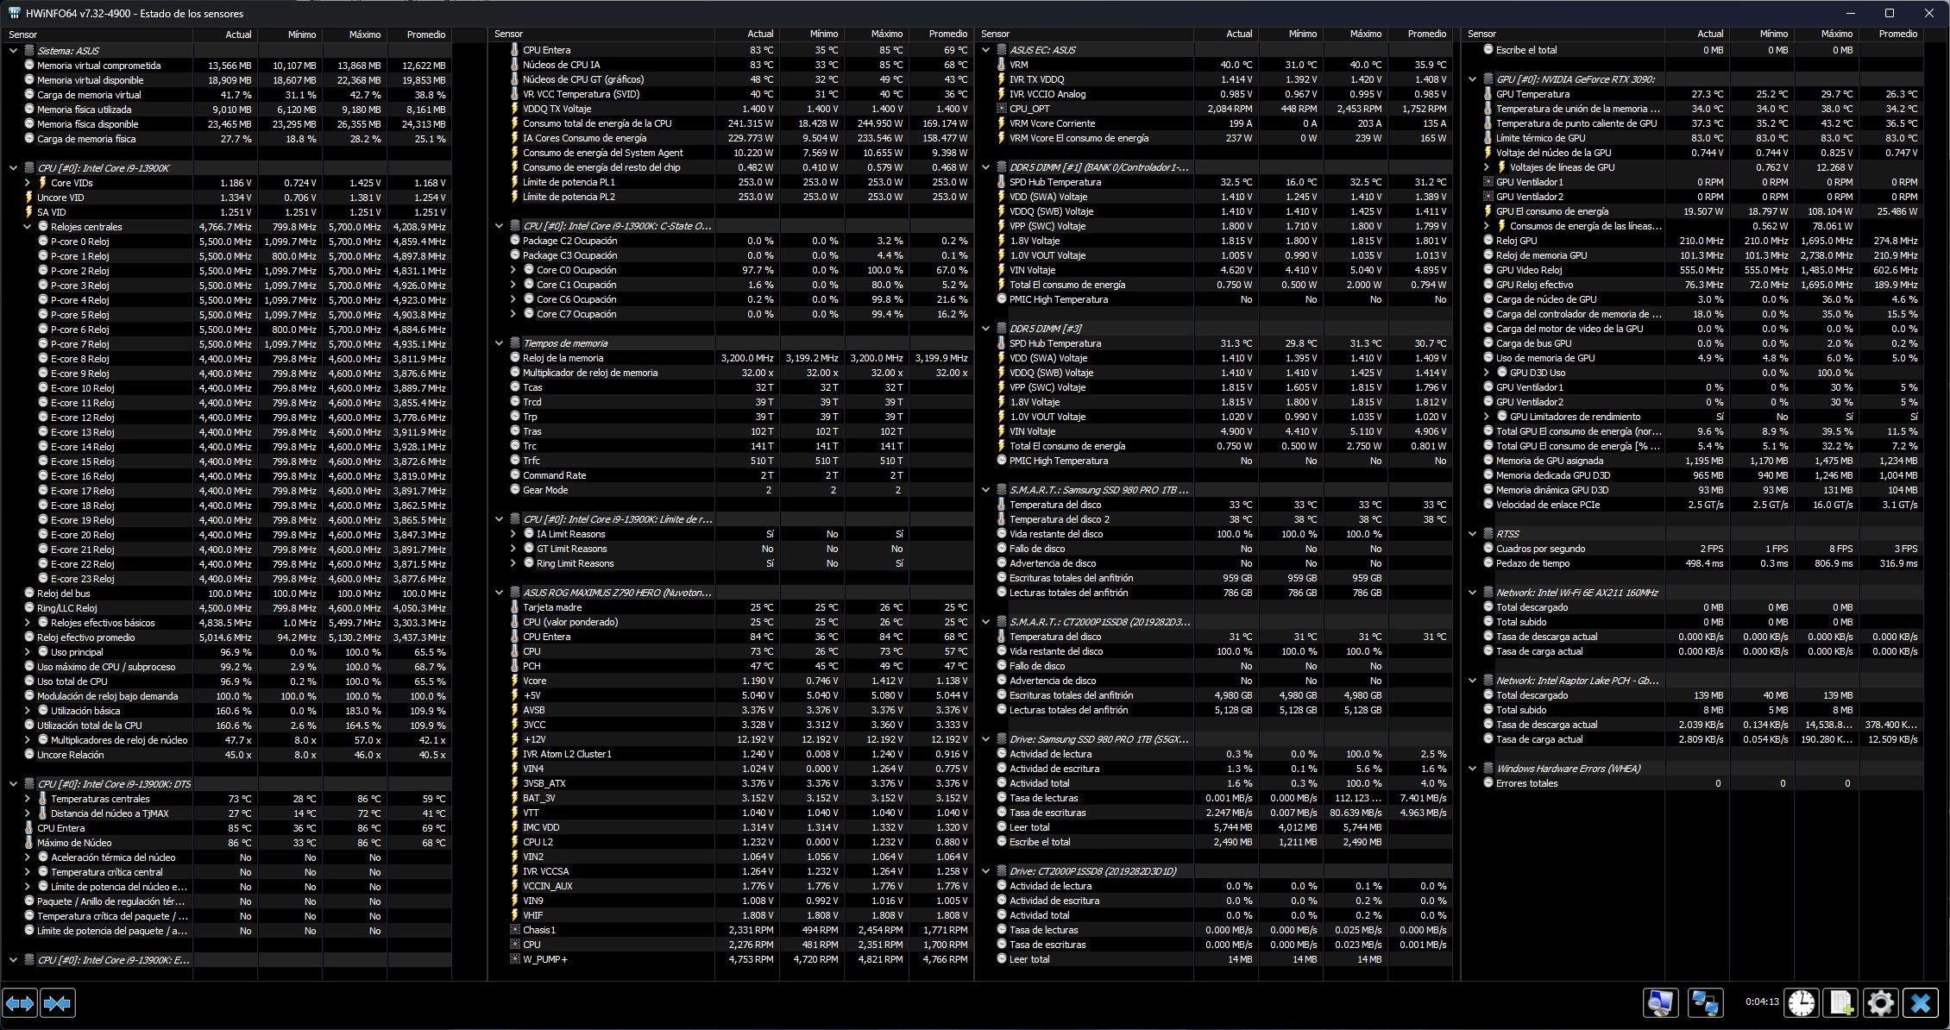Expand Temperaturas centrales node

[28, 799]
